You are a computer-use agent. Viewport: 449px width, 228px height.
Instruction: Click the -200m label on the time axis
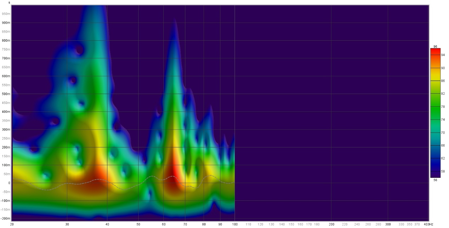point(6,219)
